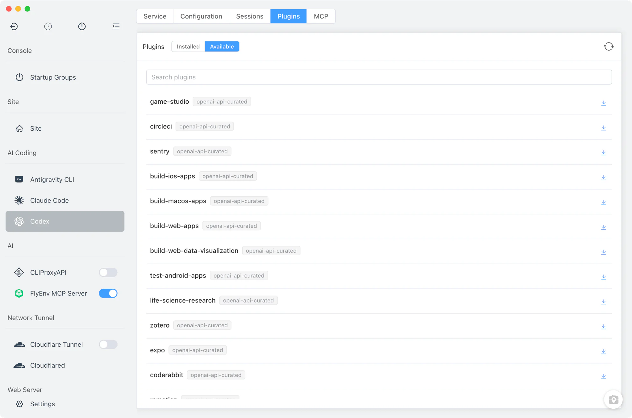Refresh the plugins list icon

pos(609,47)
